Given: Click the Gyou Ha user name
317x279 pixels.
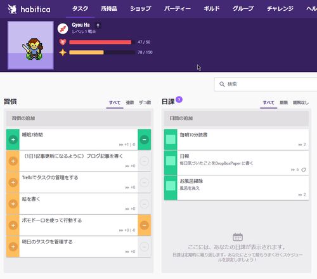Looking at the screenshot, I should (x=81, y=25).
